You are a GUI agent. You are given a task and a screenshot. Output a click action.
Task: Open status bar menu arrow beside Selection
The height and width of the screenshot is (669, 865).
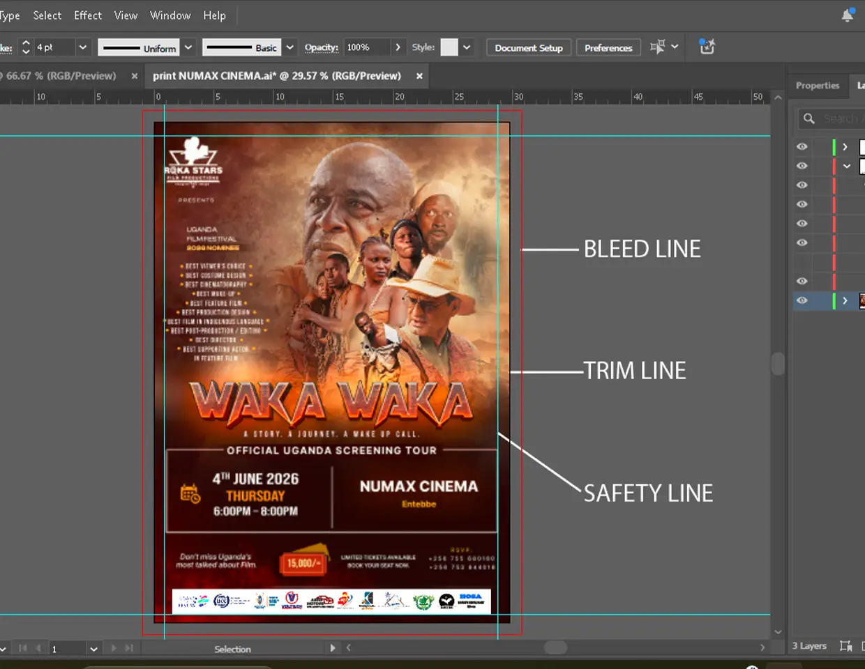click(x=333, y=648)
